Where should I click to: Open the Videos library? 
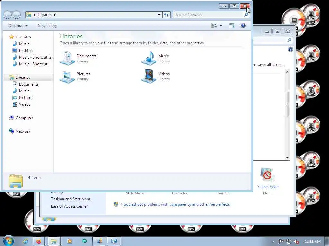point(156,76)
